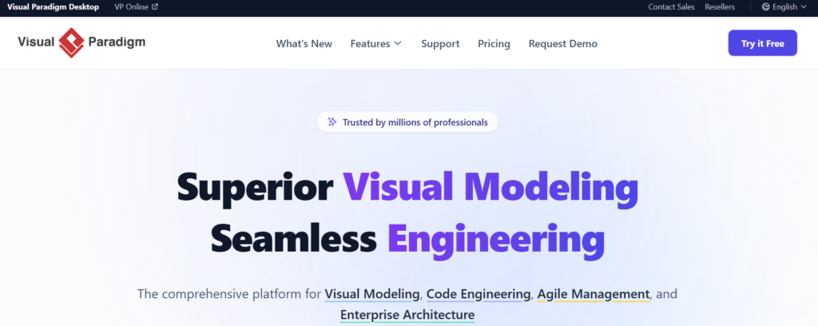818x326 pixels.
Task: Click the Trusted by millions of professionals badge
Action: coord(407,122)
